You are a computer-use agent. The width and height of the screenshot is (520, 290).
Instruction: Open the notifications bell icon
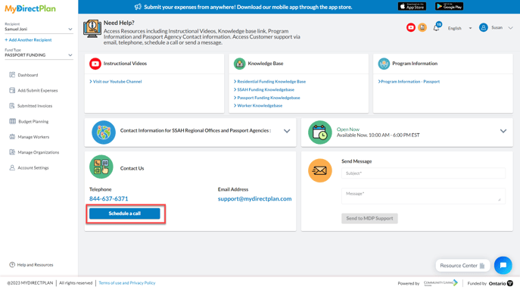[437, 28]
